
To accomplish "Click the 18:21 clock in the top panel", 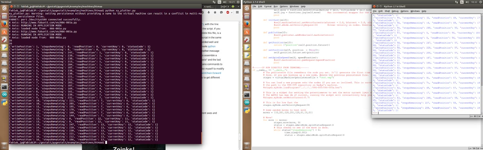I will coord(232,2).
